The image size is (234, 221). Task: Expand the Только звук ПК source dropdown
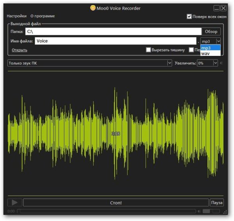coord(90,63)
